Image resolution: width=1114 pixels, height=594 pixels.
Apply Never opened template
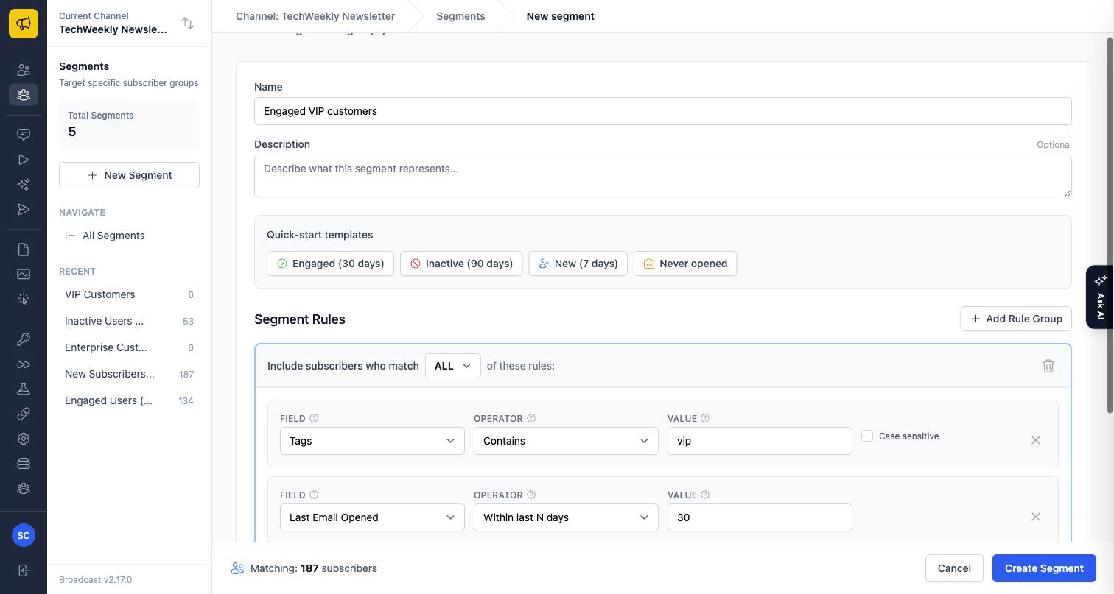[x=685, y=264]
